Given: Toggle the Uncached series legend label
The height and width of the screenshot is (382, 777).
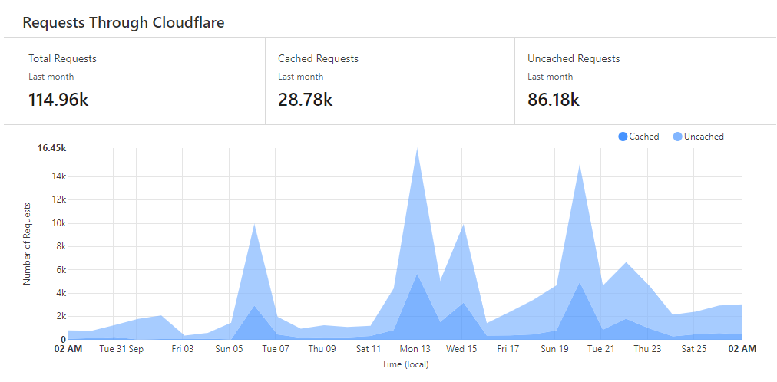Looking at the screenshot, I should point(703,137).
